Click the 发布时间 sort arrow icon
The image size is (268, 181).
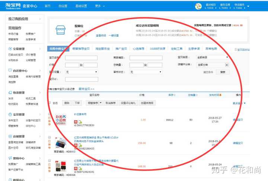click(220, 95)
